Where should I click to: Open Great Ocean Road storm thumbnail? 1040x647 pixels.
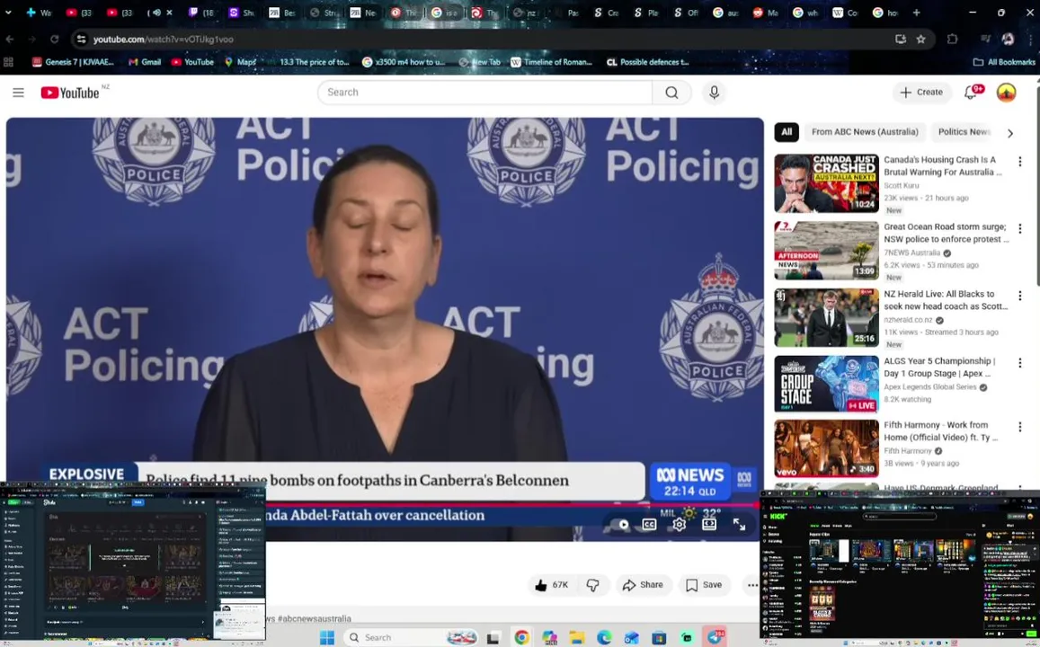pyautogui.click(x=826, y=251)
